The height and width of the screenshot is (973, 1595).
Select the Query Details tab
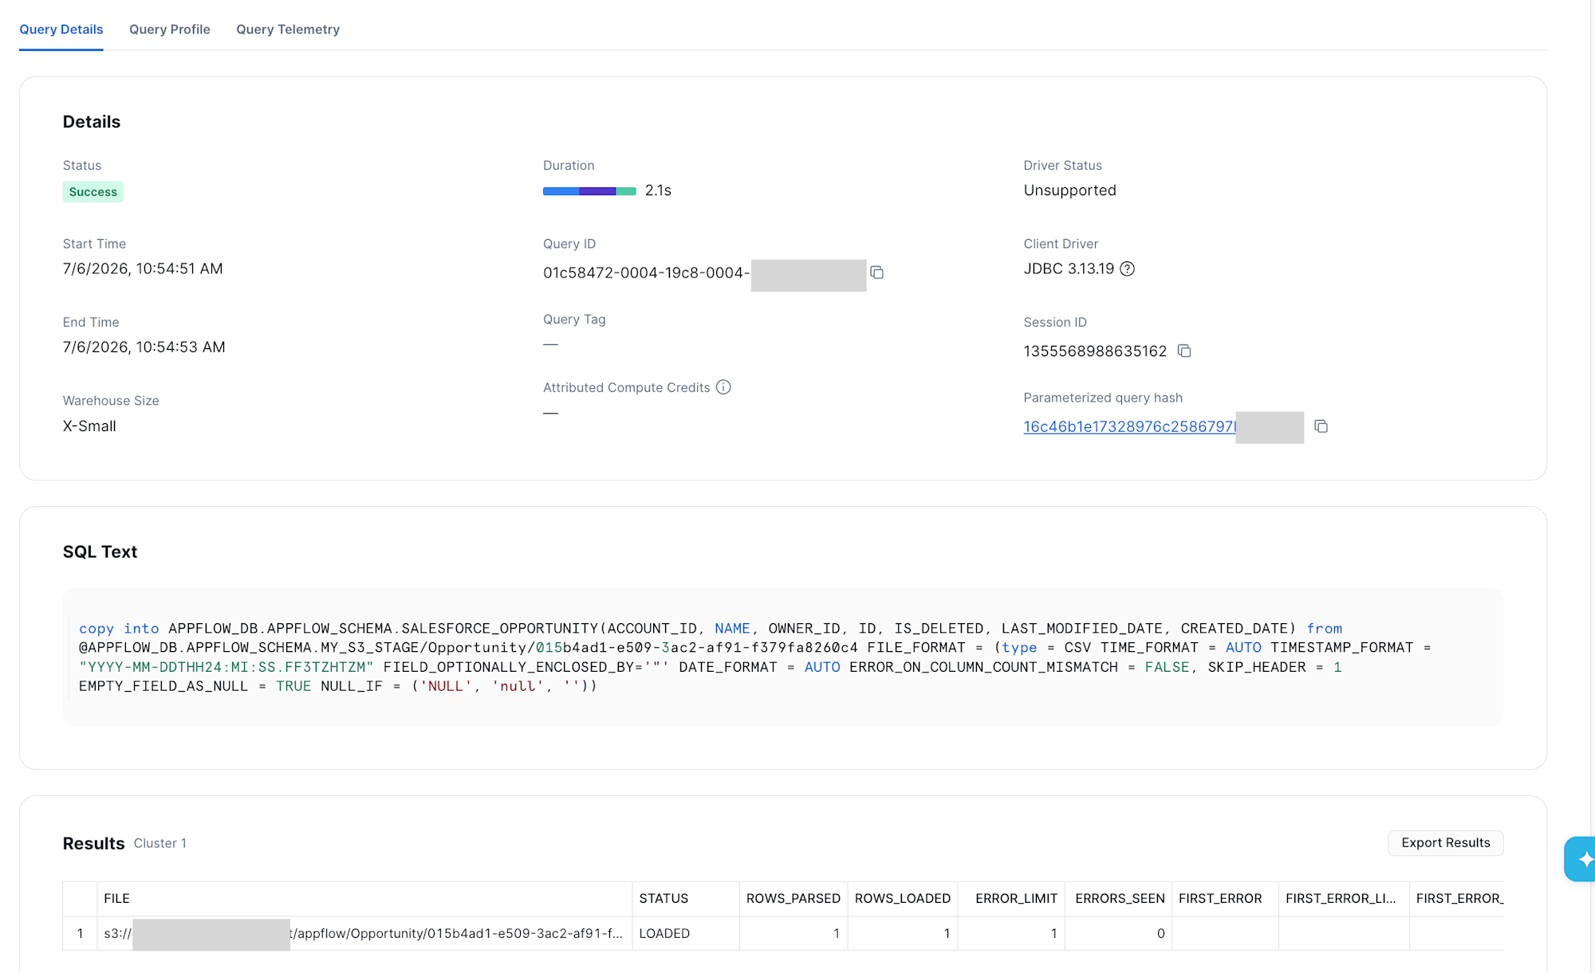[61, 29]
